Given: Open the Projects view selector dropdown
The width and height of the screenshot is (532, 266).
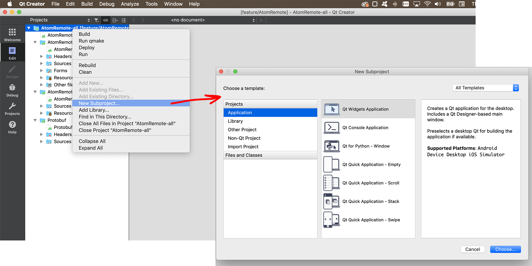Looking at the screenshot, I should click(x=60, y=20).
